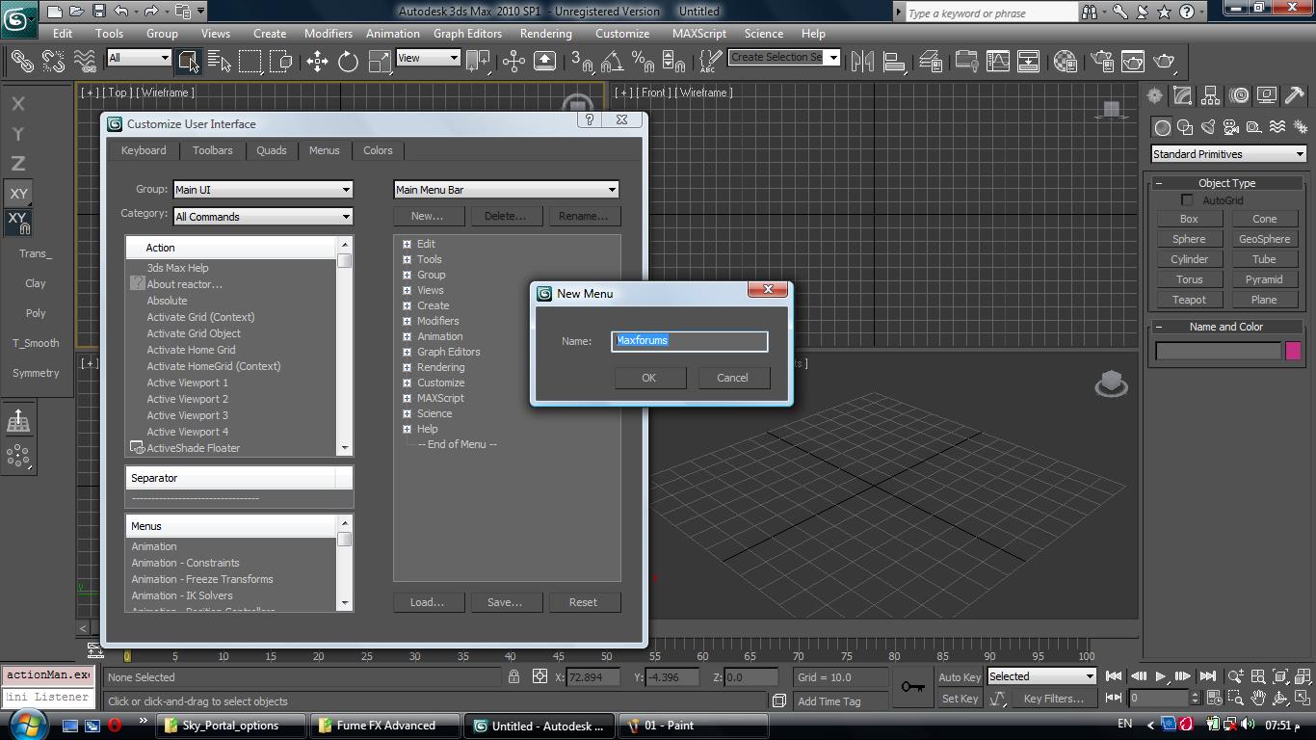Screen dimensions: 1316x740
Task: Open the Hierarchy panel tab
Action: pyautogui.click(x=1210, y=95)
